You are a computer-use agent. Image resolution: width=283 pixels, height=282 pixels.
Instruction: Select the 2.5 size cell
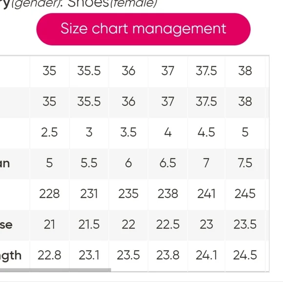49,132
